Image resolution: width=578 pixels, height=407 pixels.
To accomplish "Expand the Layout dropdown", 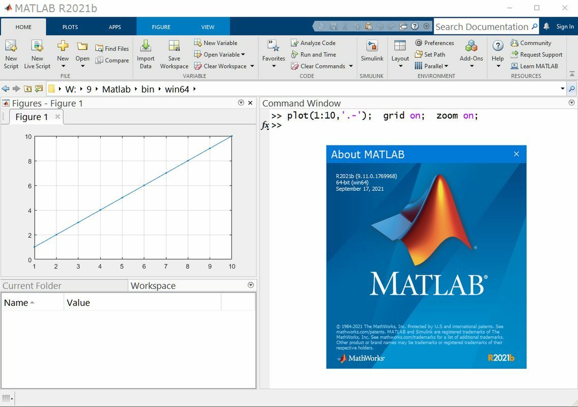I will coord(400,66).
